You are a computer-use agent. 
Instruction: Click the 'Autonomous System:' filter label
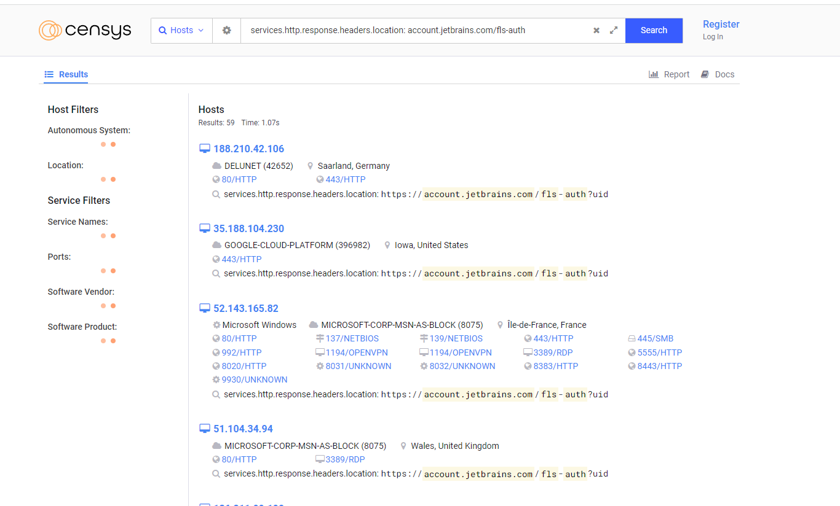(x=89, y=130)
